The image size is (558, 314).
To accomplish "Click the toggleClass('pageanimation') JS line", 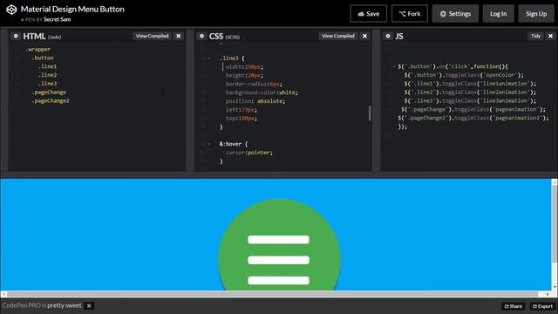I will pos(473,109).
